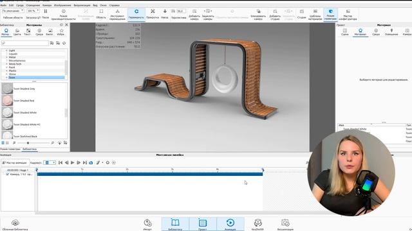Switch to the Favorites library tab

[62, 32]
